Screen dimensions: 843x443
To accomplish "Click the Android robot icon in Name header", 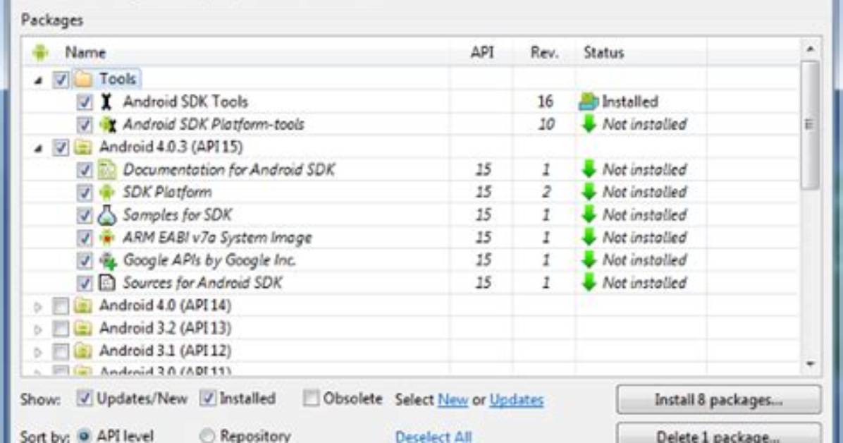I will [39, 53].
